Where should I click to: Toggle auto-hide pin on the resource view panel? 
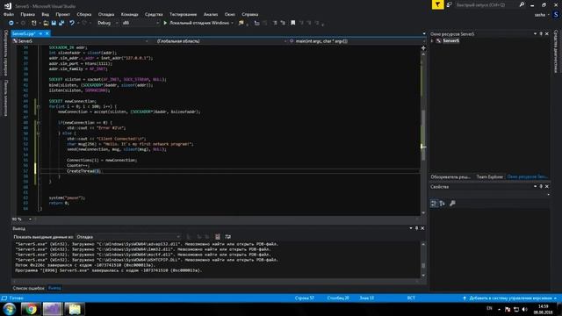(x=541, y=33)
